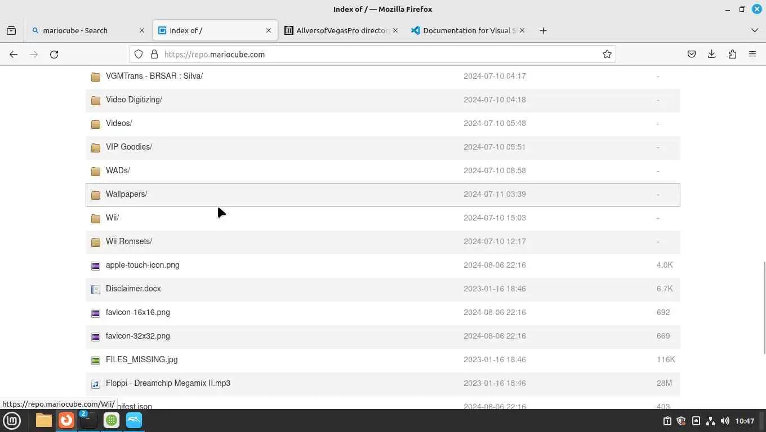
Task: Open the apple-touch-icon.png file
Action: (x=142, y=265)
